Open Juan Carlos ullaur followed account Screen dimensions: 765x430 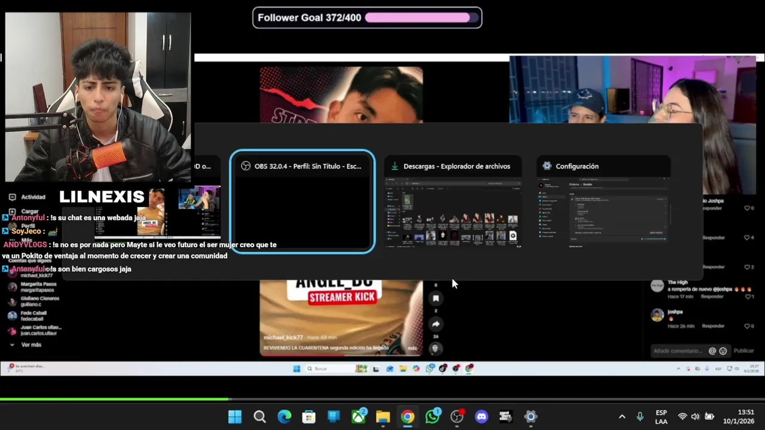tap(35, 330)
